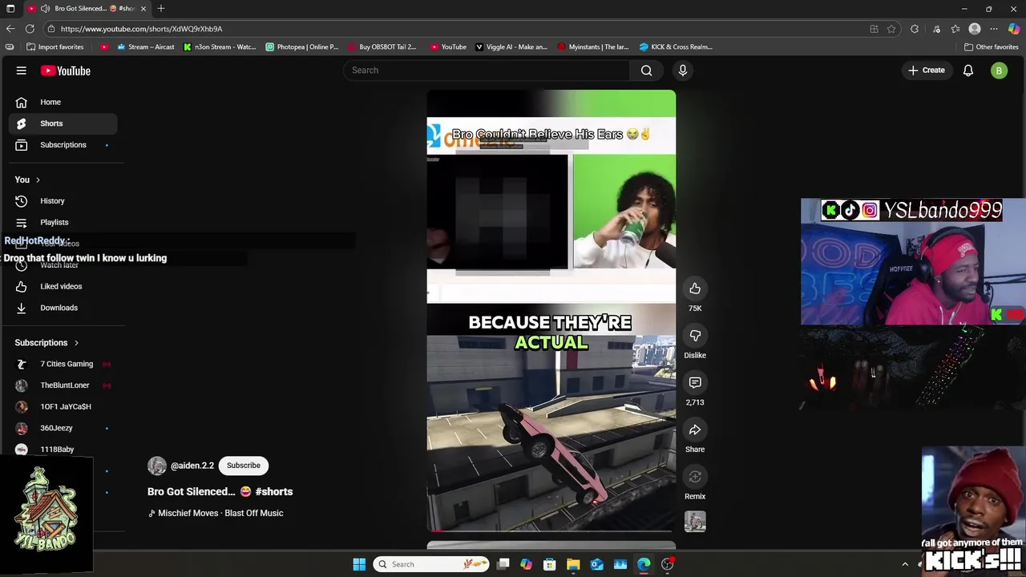Mute the tab via speaker icon

pos(45,9)
